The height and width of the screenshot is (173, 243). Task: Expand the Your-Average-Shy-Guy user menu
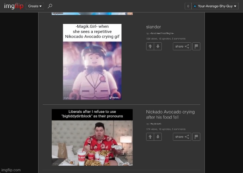[215, 6]
